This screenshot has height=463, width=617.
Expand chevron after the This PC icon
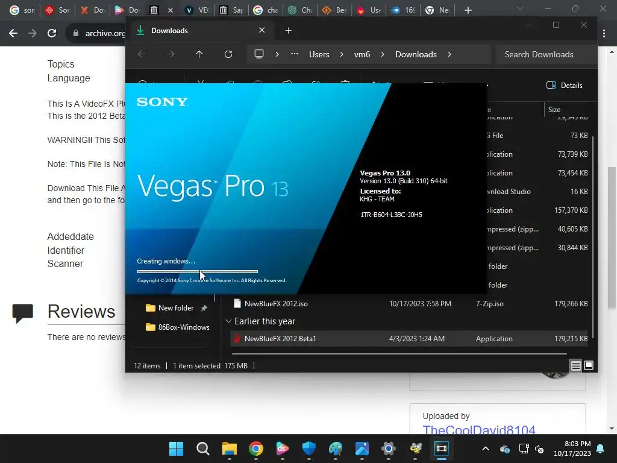pos(277,54)
